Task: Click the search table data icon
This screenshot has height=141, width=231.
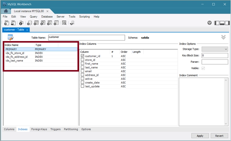Action: pyautogui.click(x=64, y=23)
